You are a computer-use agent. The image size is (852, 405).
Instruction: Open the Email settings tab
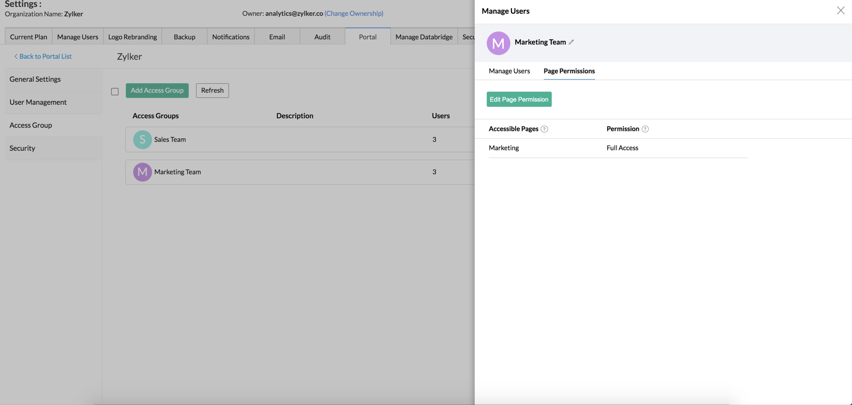point(277,37)
